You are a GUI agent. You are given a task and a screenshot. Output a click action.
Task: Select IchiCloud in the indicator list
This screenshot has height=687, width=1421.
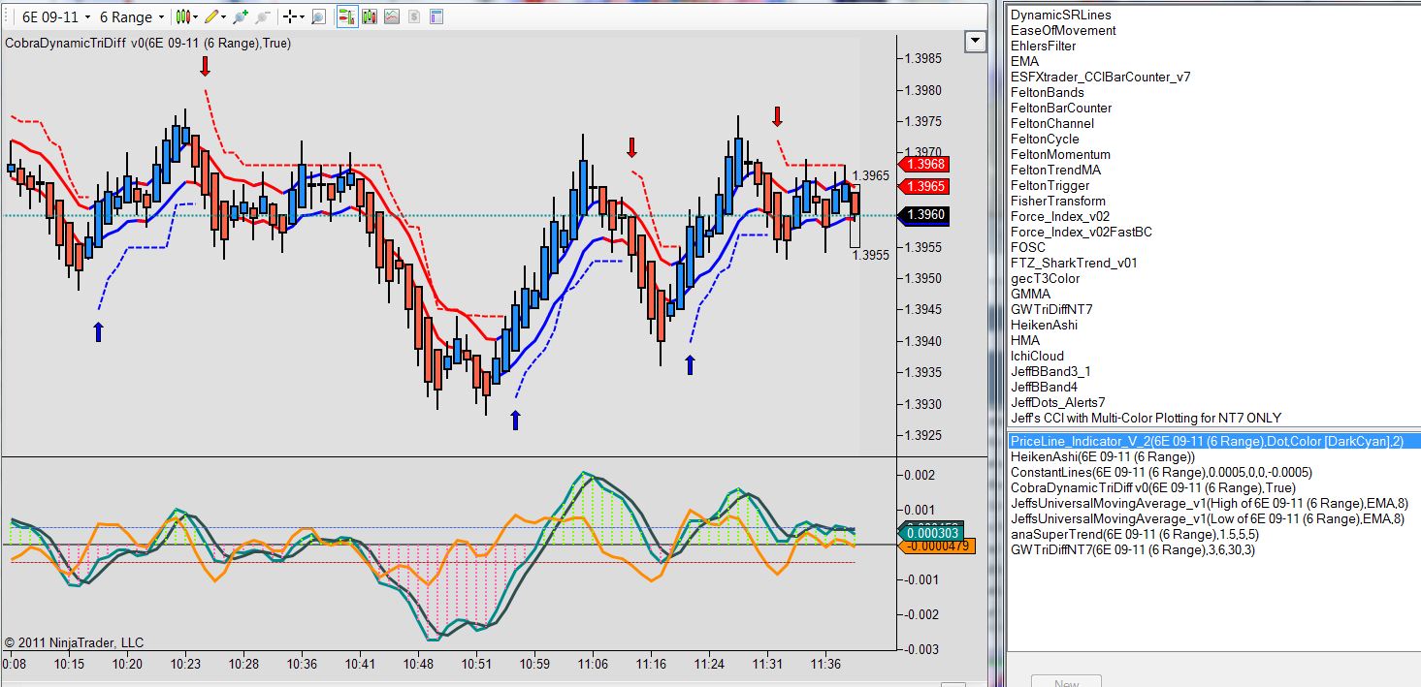1037,356
